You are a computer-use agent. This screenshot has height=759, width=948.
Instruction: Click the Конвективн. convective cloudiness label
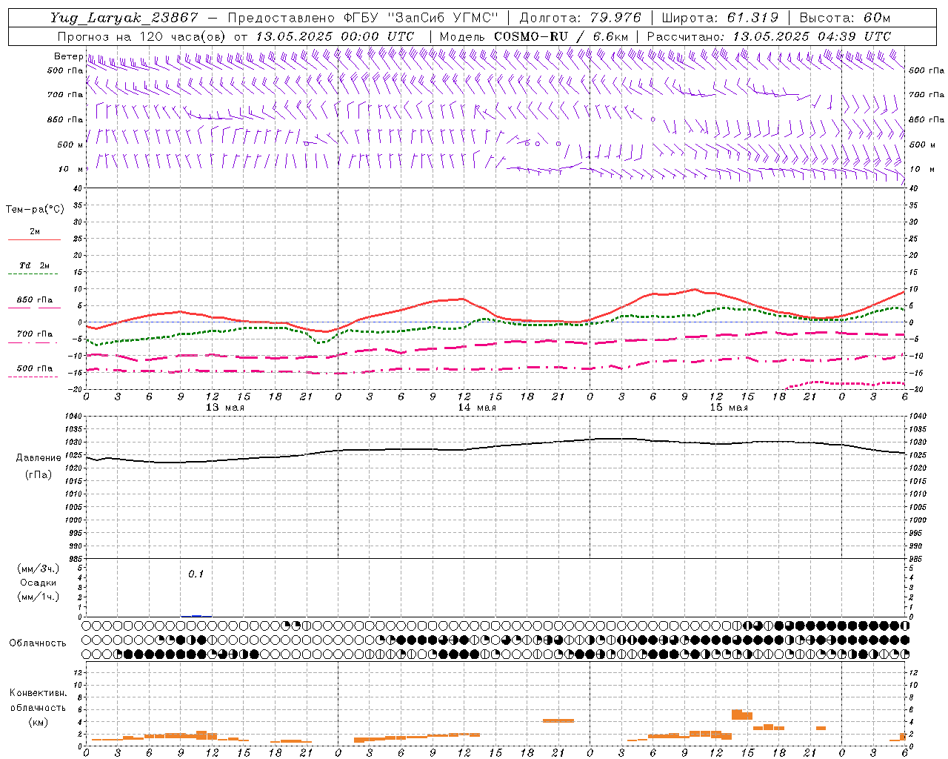(x=38, y=693)
